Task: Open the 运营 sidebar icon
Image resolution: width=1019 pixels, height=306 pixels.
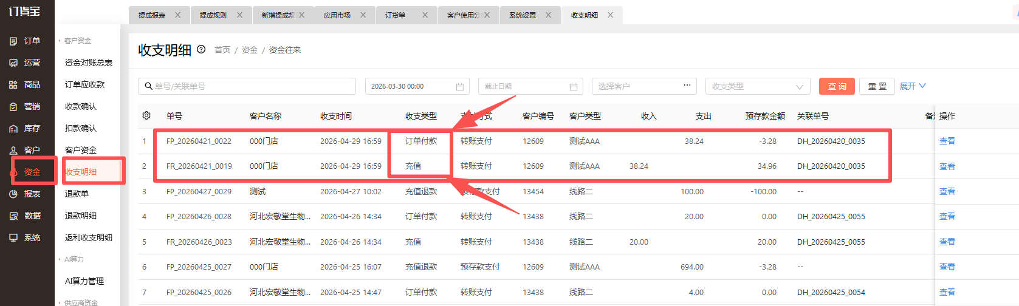Action: [x=13, y=63]
